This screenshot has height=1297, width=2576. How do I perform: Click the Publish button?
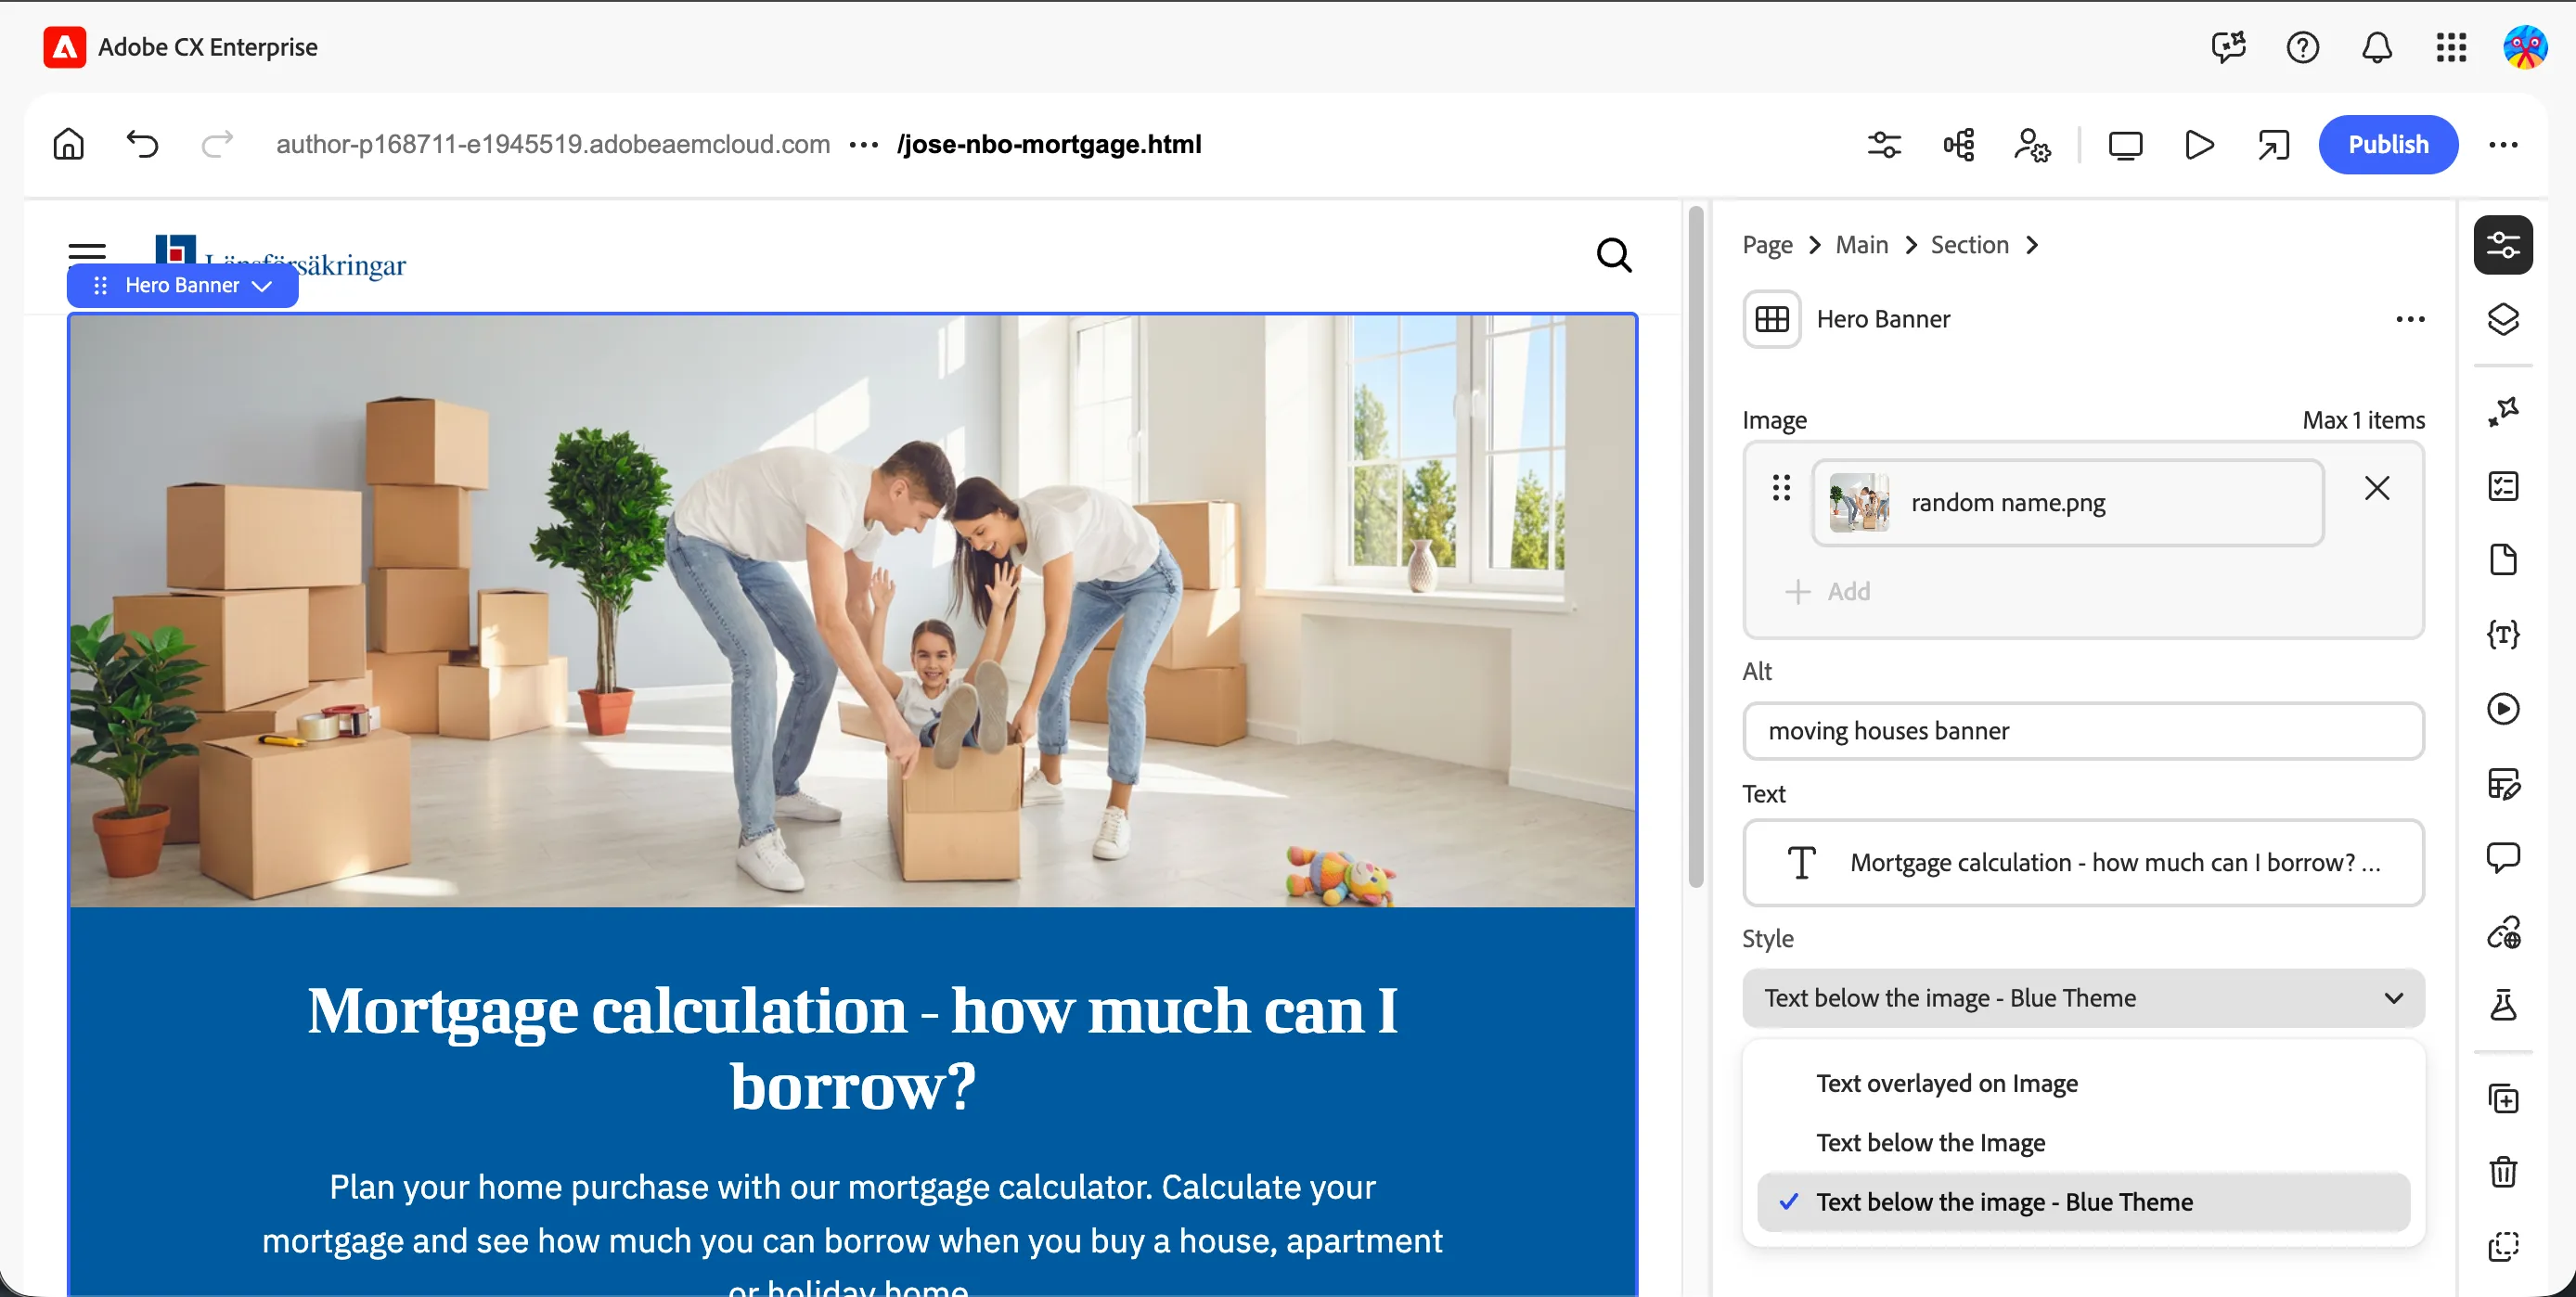coord(2388,144)
